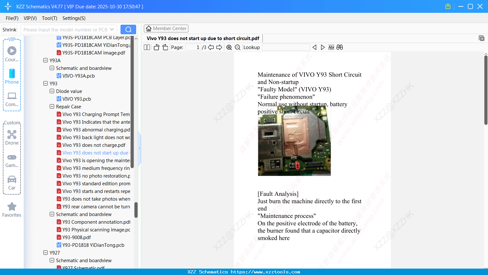488x275 pixels.
Task: Click the Abi text tool icon
Action: [331, 47]
